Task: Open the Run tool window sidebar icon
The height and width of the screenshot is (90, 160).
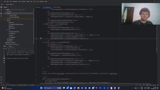Action: (x=1, y=13)
